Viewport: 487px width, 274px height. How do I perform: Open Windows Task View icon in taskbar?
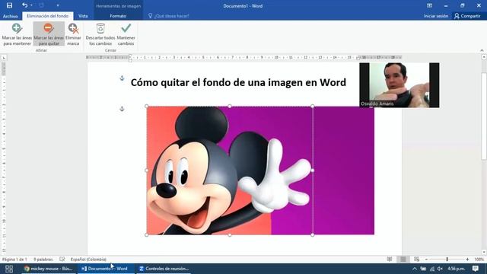(x=9, y=269)
